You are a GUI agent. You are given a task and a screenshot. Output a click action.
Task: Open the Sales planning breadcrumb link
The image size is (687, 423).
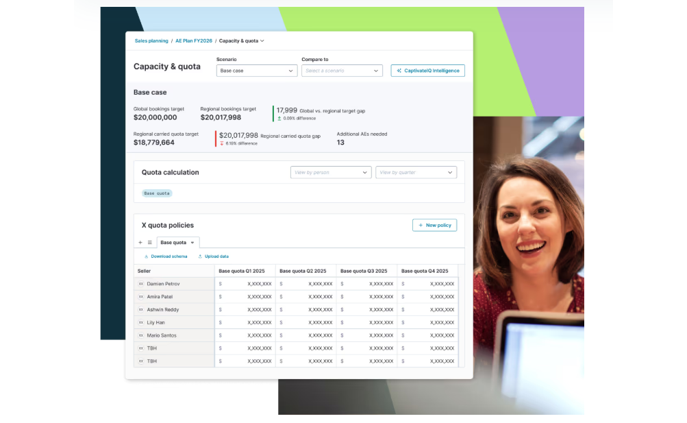[x=151, y=40]
